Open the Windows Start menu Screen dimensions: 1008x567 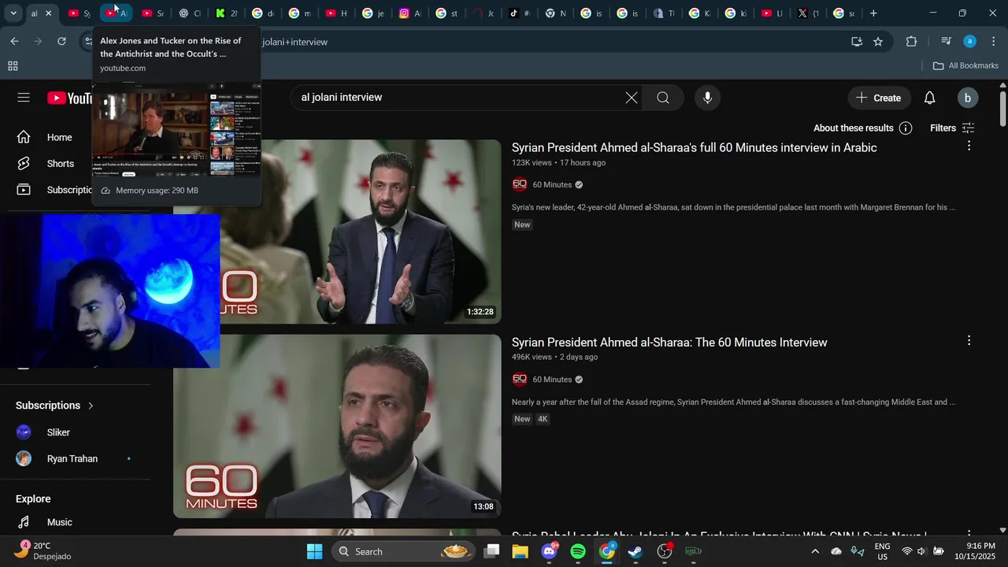tap(314, 551)
